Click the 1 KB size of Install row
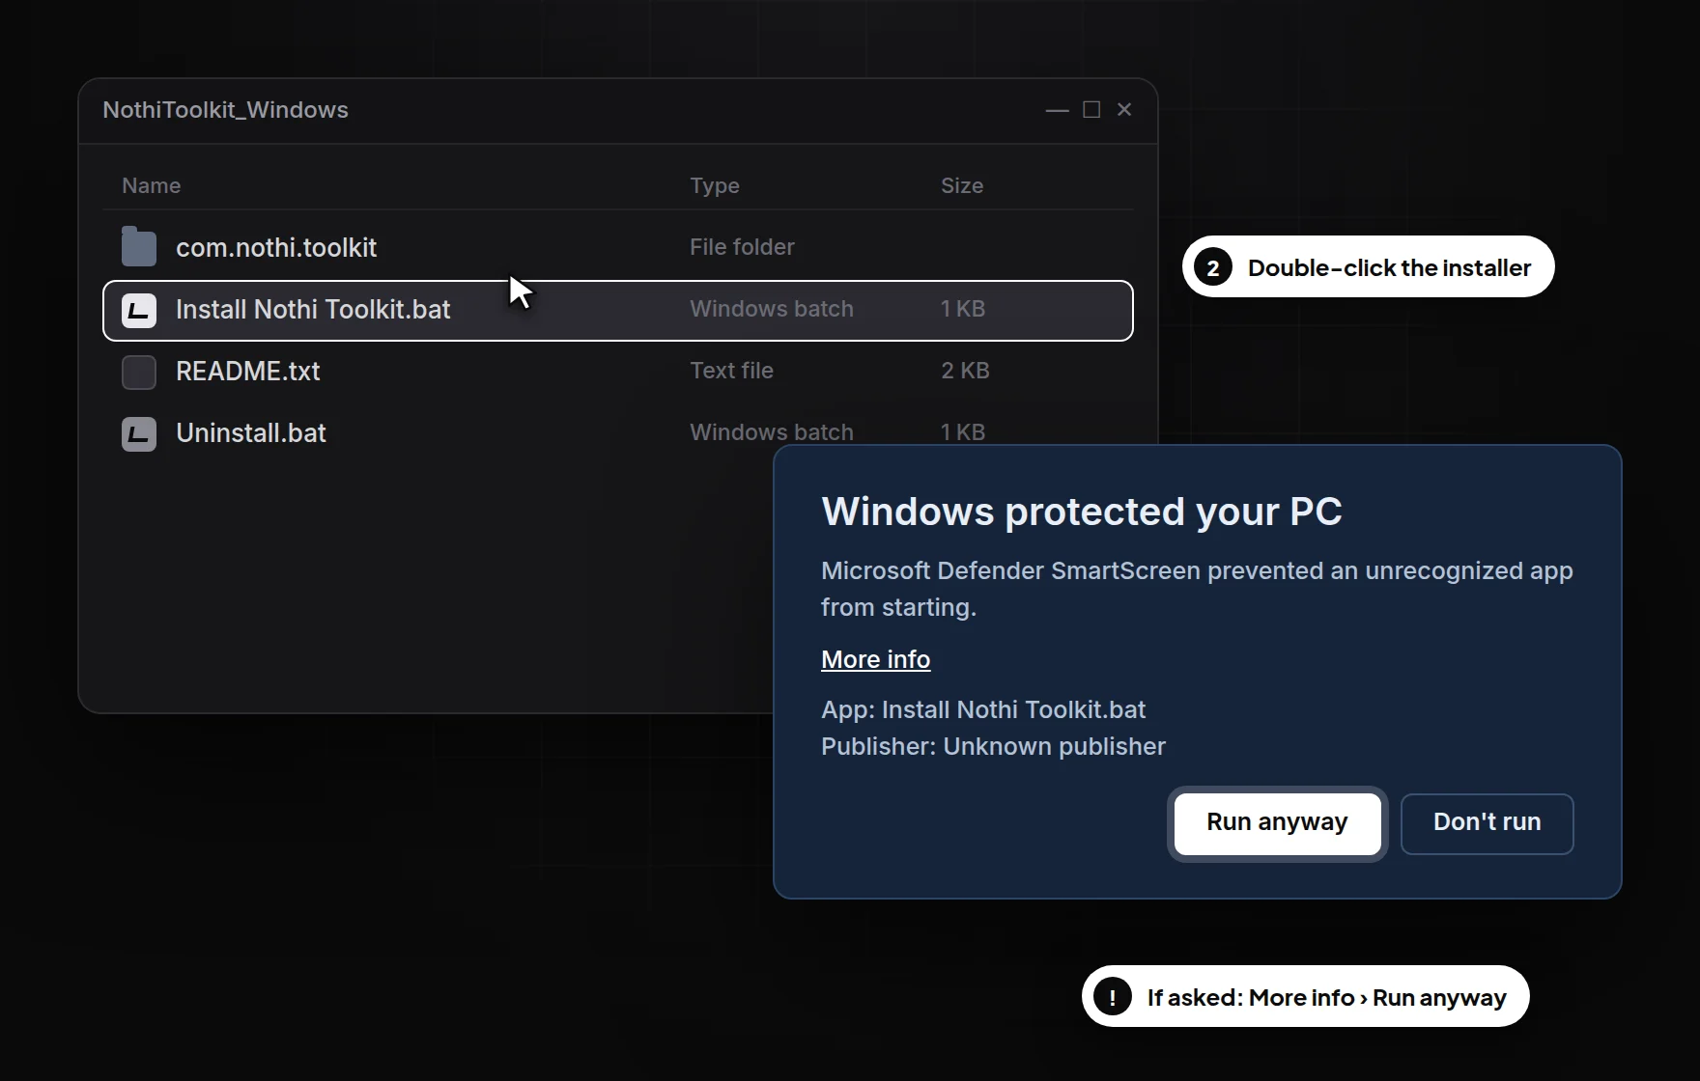This screenshot has height=1081, width=1700. (x=963, y=309)
